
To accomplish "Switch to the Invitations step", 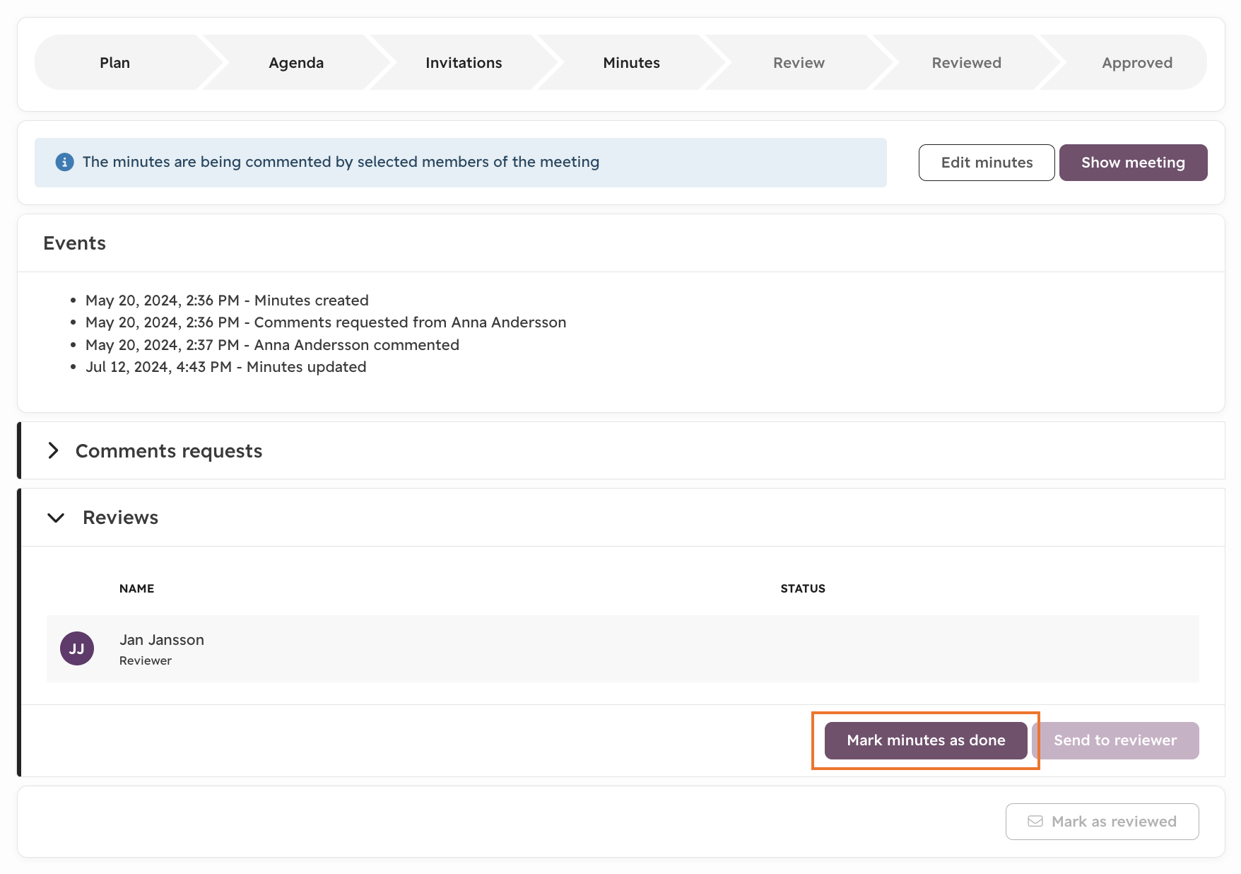I will click(464, 62).
